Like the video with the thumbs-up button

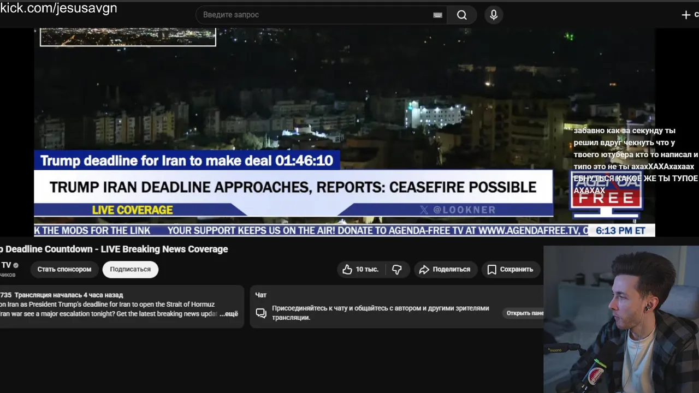361,270
